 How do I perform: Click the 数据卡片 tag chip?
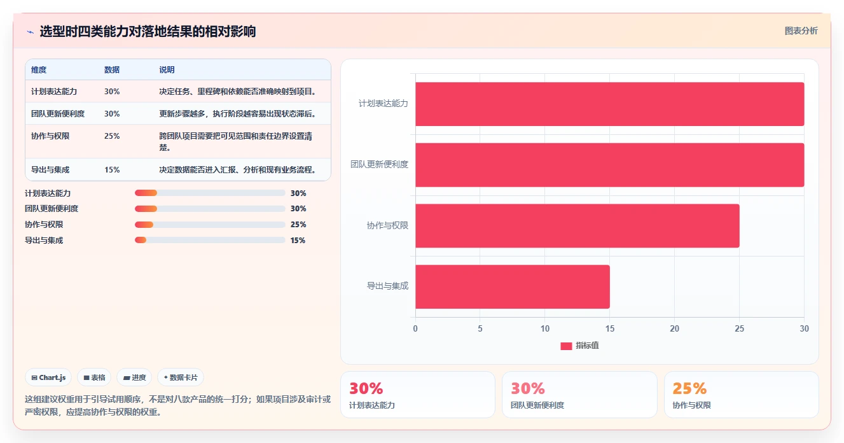click(181, 377)
